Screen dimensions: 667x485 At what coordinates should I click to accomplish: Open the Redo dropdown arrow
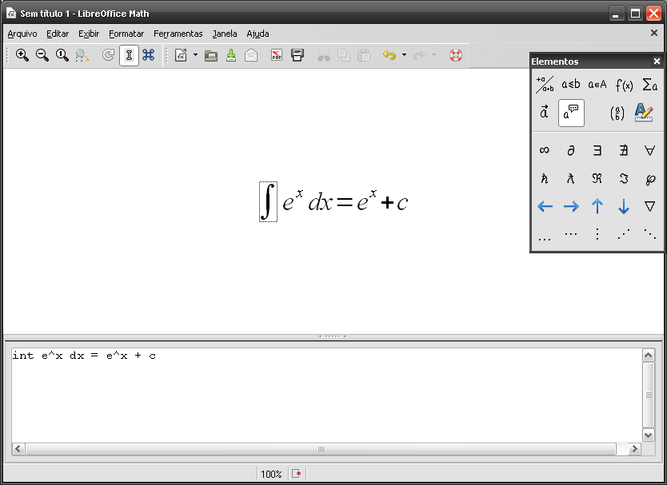[433, 55]
